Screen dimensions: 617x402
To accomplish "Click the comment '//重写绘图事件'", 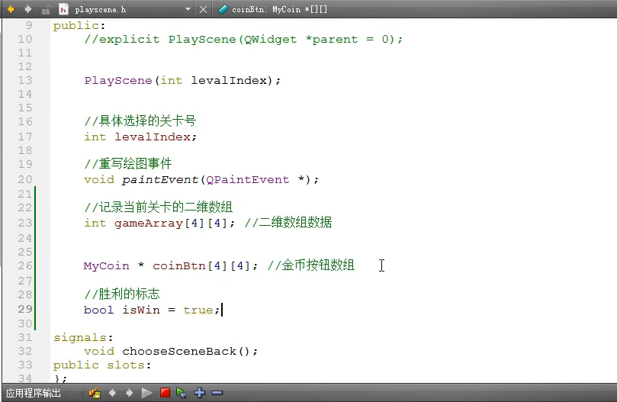I will click(128, 163).
